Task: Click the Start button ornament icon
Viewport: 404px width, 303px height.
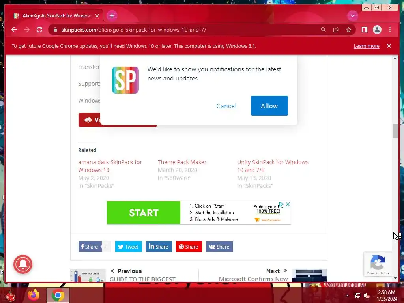Action: click(10, 296)
